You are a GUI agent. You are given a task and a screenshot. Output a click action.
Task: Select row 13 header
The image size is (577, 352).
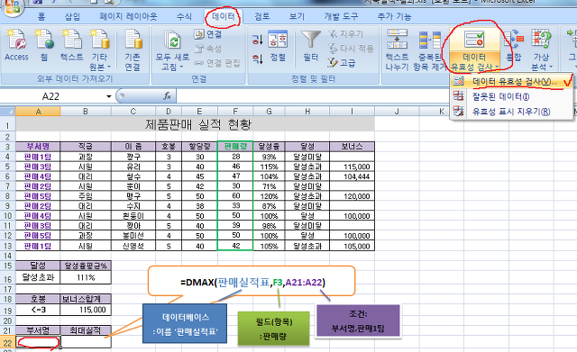pyautogui.click(x=8, y=246)
